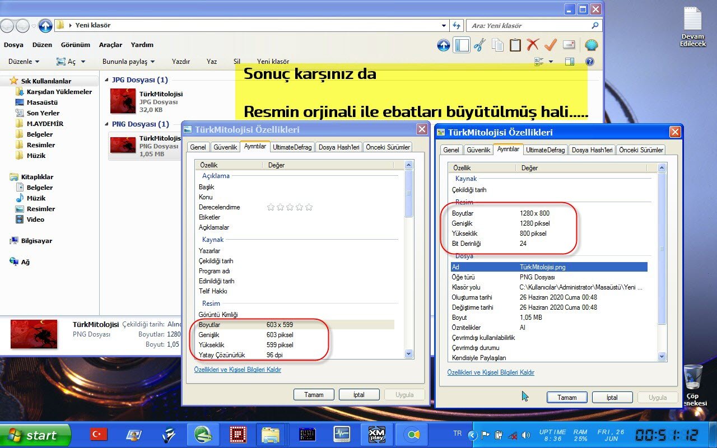This screenshot has width=717, height=448.
Task: Expand the Aç button dropdown arrow
Action: pyautogui.click(x=83, y=62)
